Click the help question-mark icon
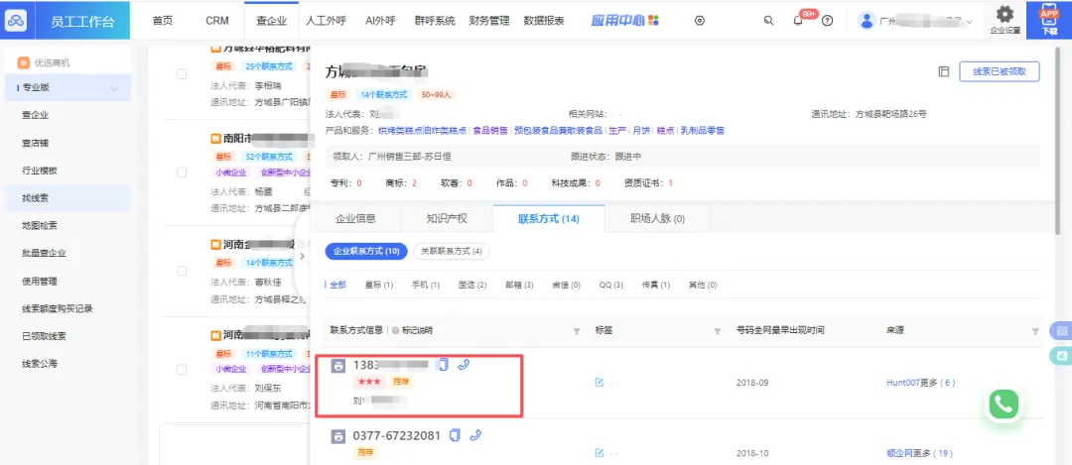 click(x=827, y=21)
